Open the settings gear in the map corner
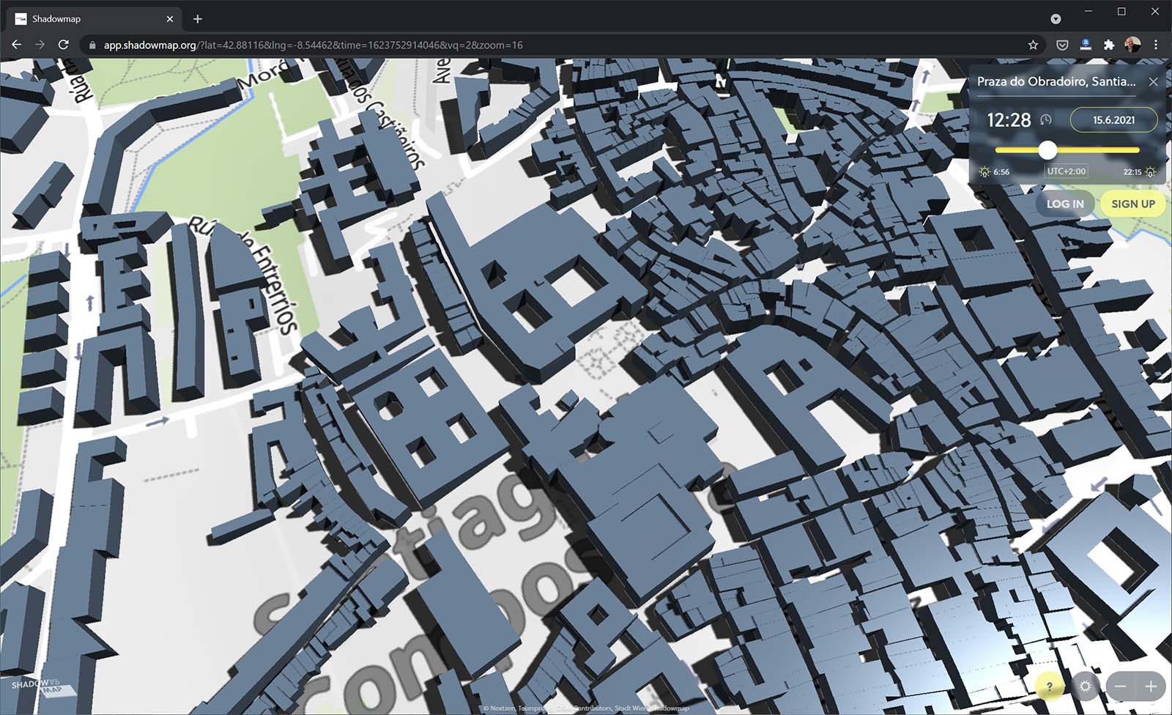This screenshot has height=715, width=1172. [1085, 686]
